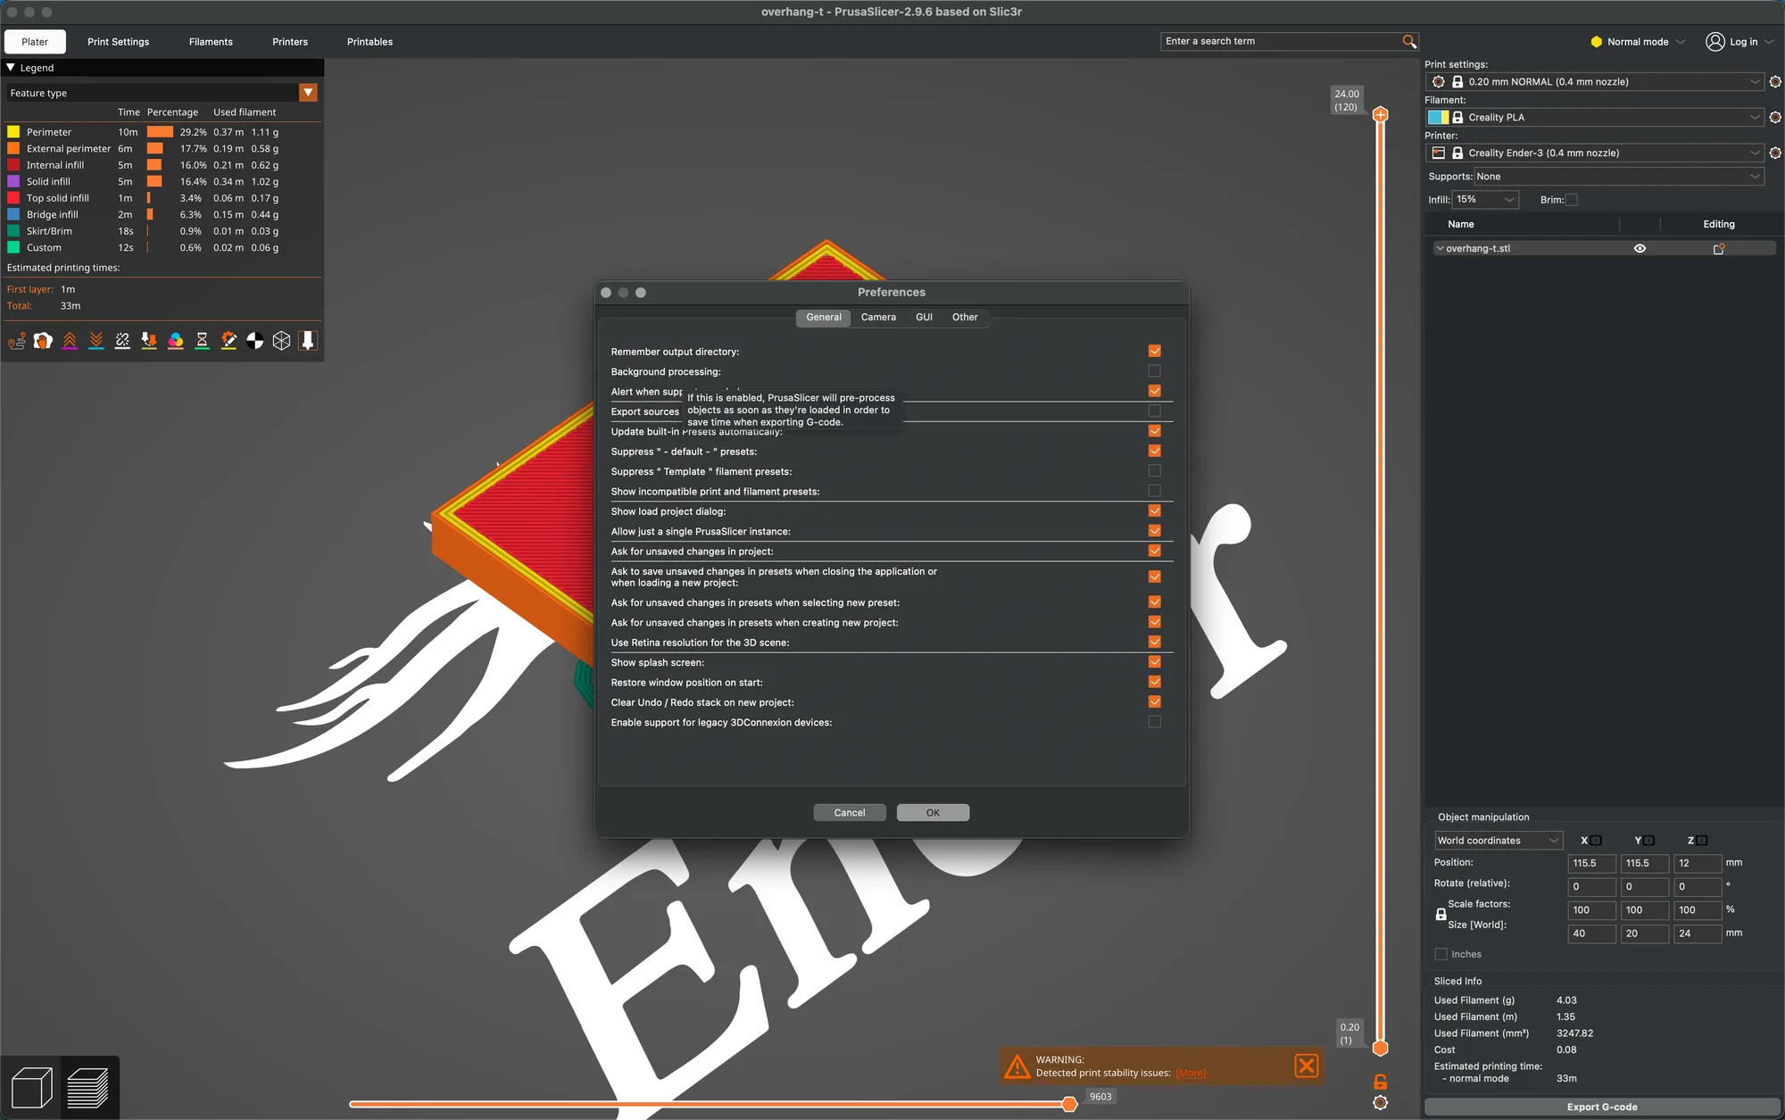The image size is (1785, 1120).
Task: Uncheck Allow just a single PrusaSlicer instance
Action: pos(1154,531)
